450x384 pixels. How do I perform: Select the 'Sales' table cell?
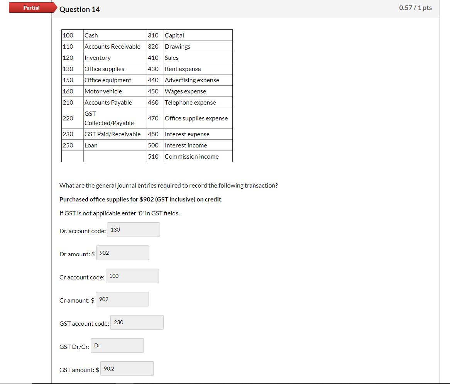coord(198,58)
